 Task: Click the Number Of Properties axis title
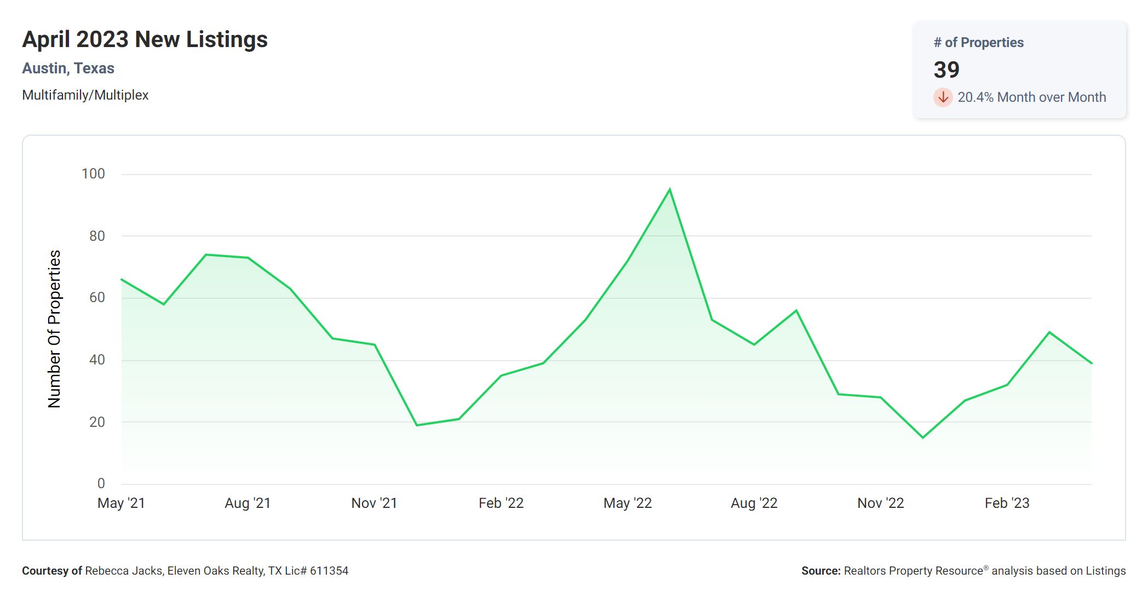click(54, 329)
